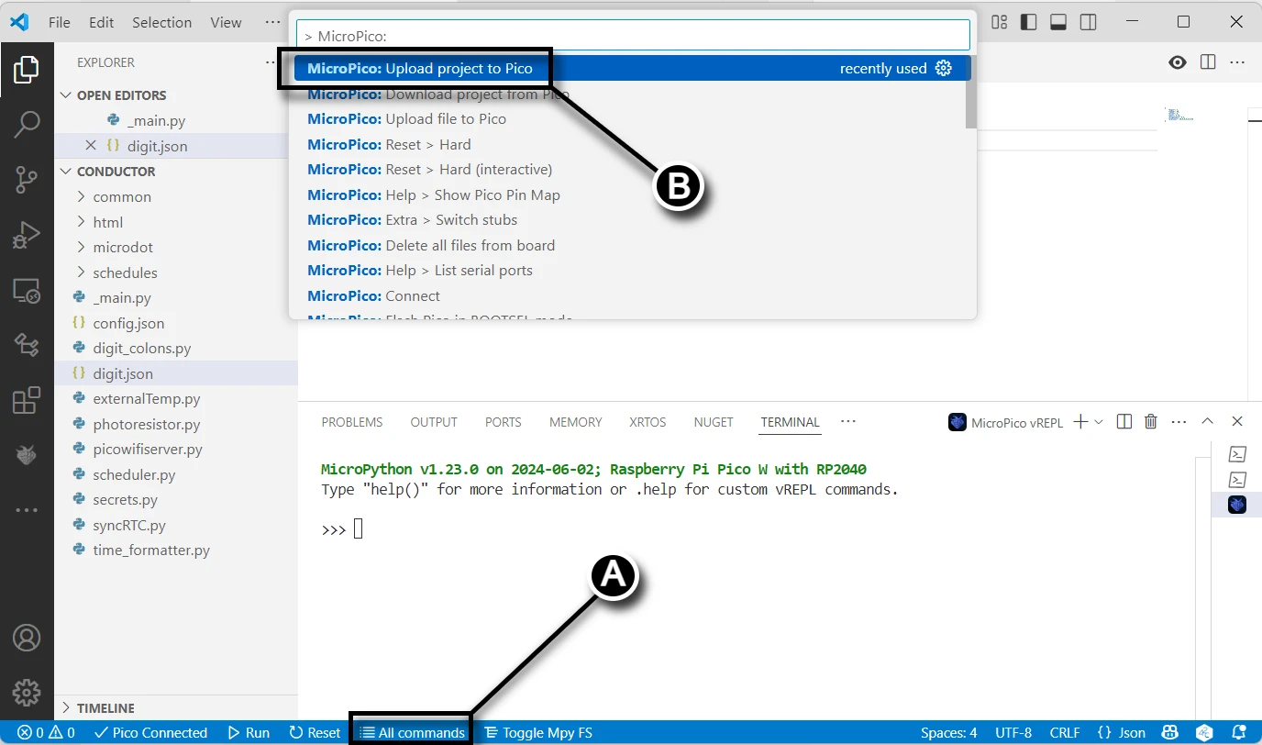1262x745 pixels.
Task: Open new terminal launch profile dropdown
Action: click(x=1099, y=422)
